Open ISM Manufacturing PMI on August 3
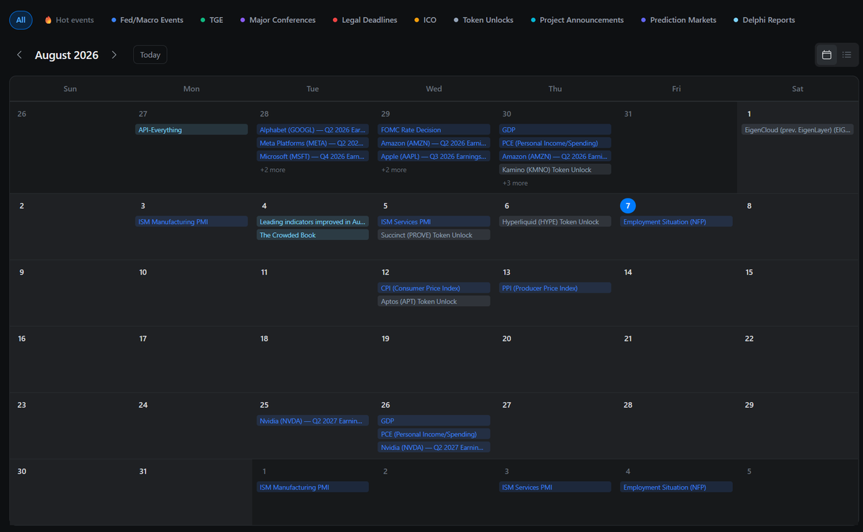Image resolution: width=863 pixels, height=532 pixels. (191, 222)
